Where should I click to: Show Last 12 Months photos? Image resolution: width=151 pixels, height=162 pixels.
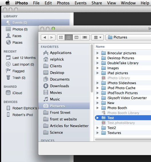pos(21,58)
